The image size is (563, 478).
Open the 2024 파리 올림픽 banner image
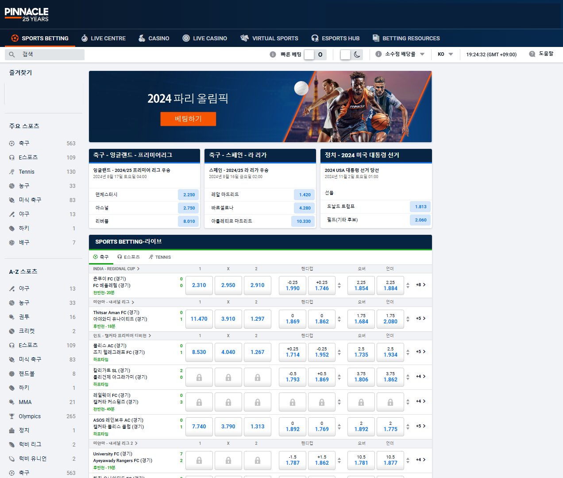[260, 106]
